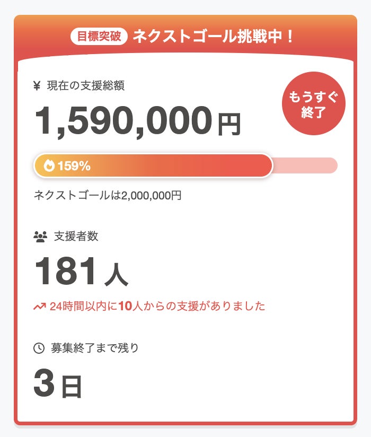
Task: Click the 1,590,000円 total amount
Action: 138,121
